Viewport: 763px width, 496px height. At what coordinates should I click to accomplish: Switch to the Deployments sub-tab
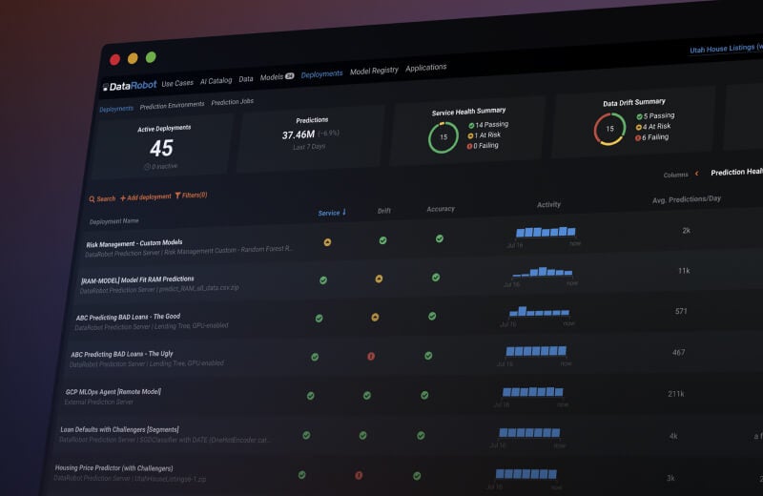click(x=115, y=109)
